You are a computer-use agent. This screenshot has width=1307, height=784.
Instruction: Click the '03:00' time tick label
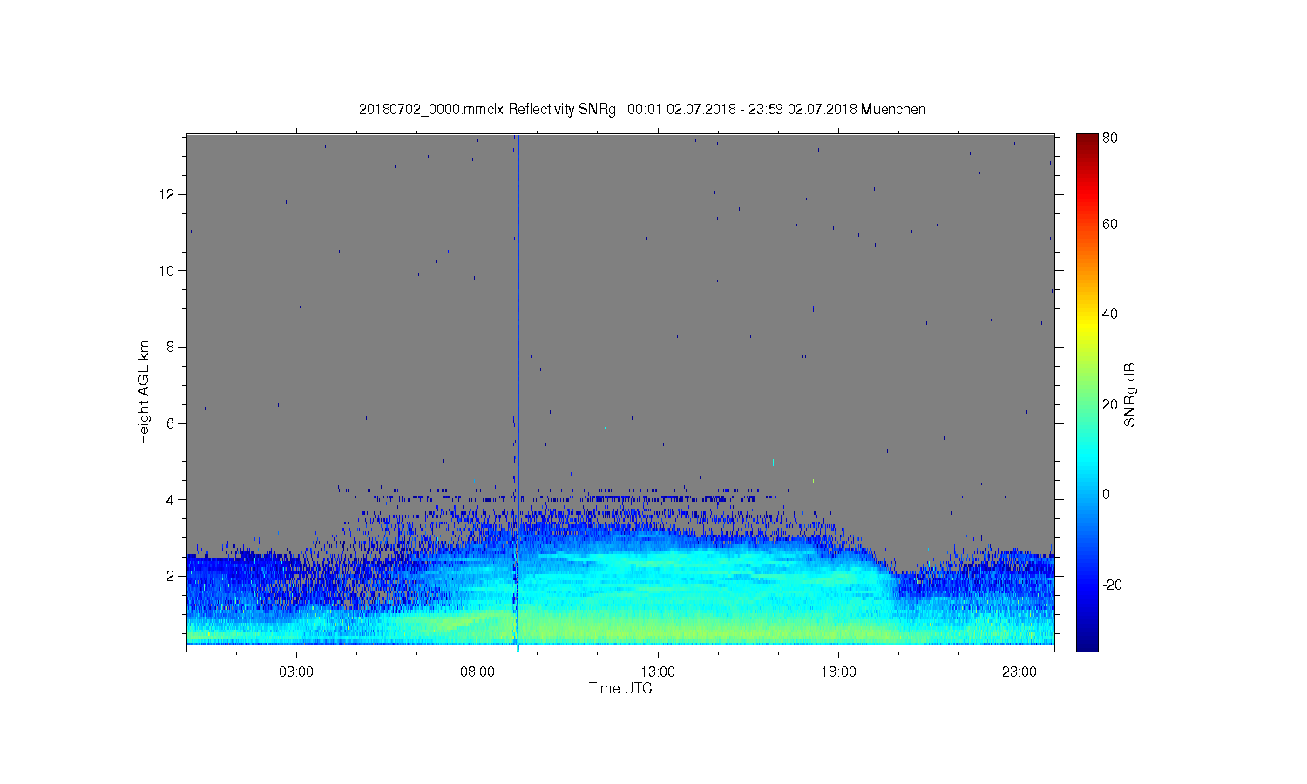[x=296, y=672]
